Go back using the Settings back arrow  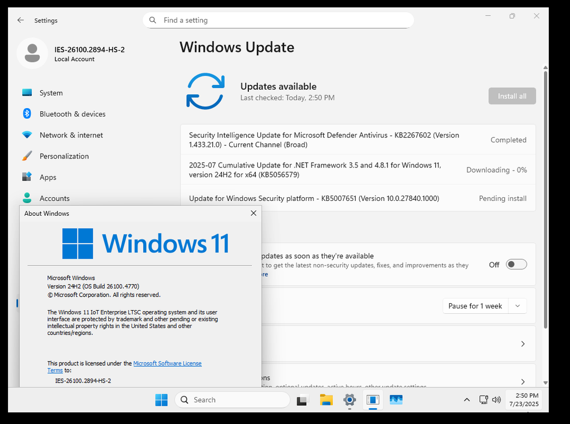tap(20, 20)
